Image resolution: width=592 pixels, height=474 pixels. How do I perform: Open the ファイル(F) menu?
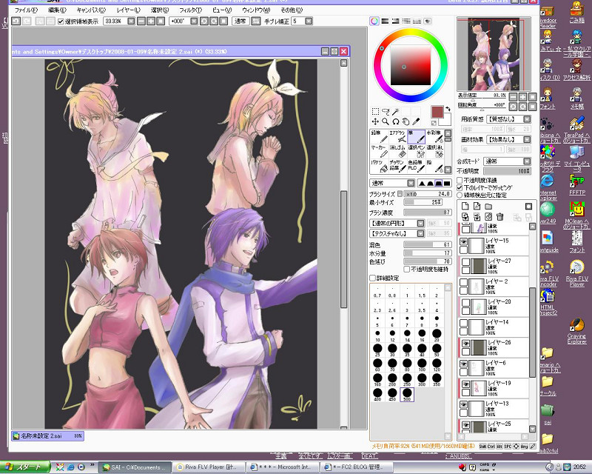[x=26, y=10]
